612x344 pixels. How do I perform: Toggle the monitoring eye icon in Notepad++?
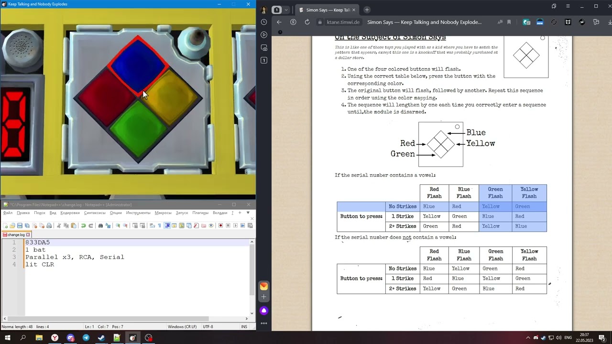pos(211,226)
